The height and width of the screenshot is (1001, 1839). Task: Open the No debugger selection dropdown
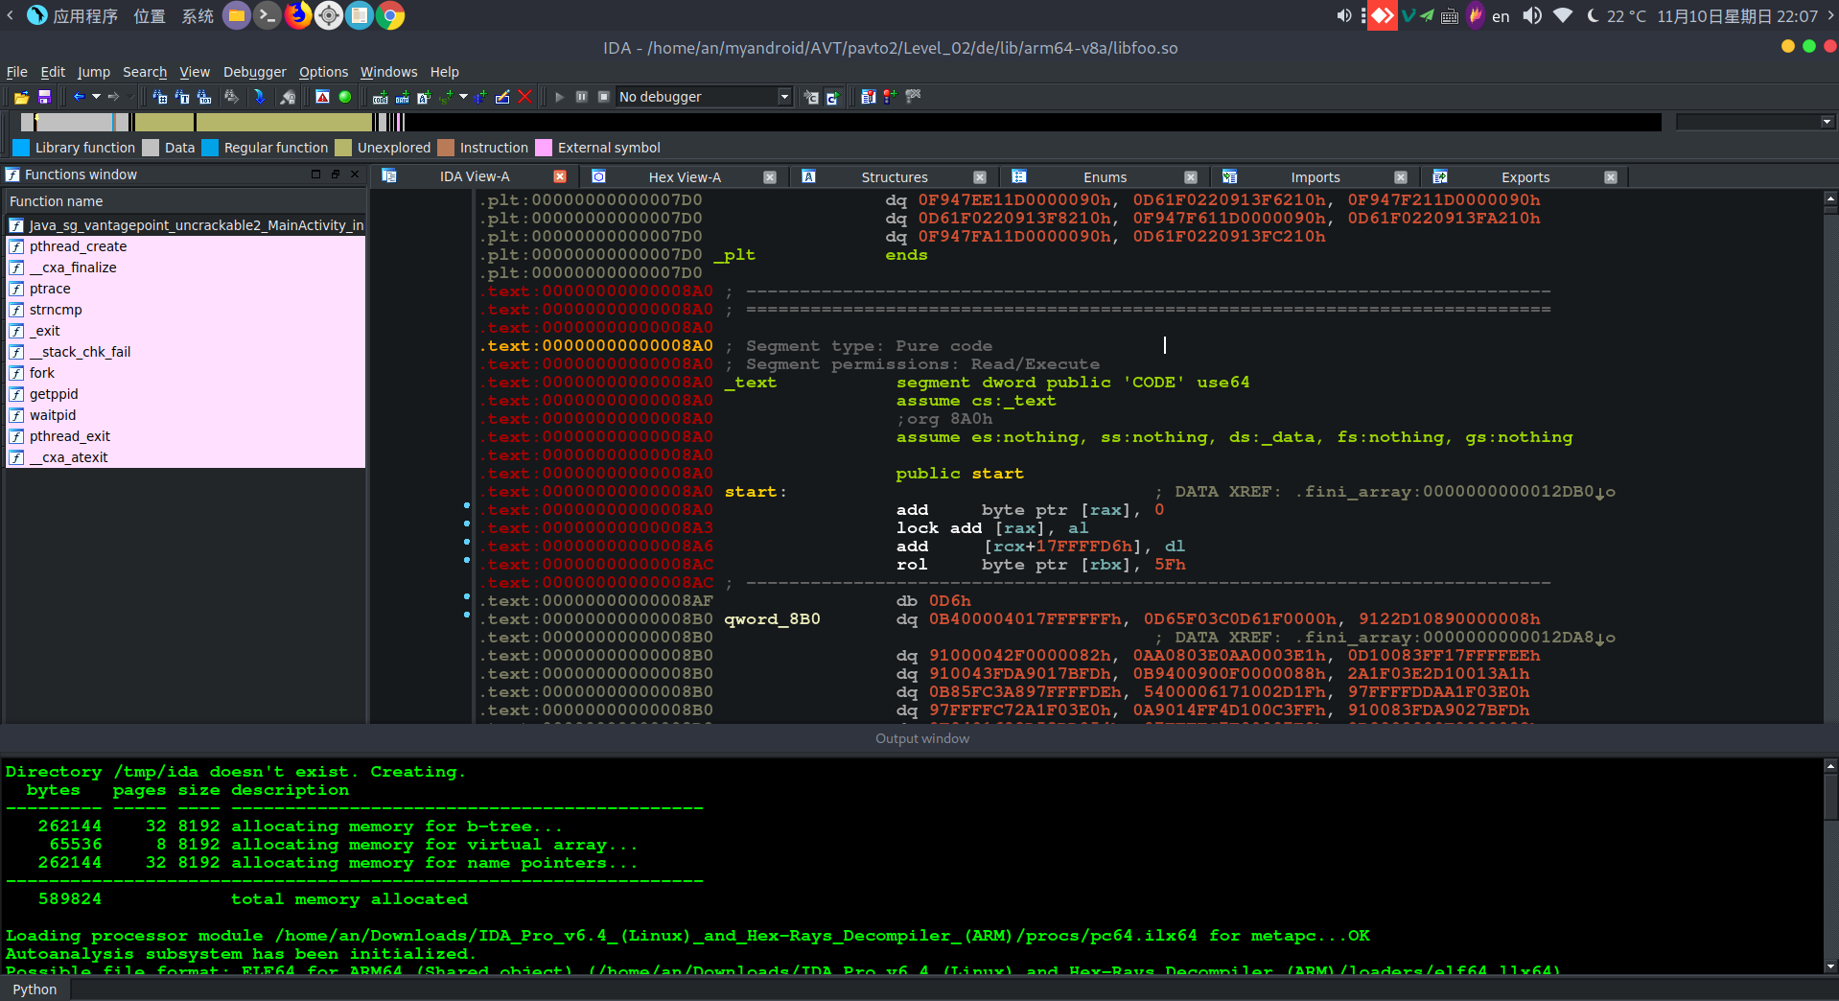(784, 96)
